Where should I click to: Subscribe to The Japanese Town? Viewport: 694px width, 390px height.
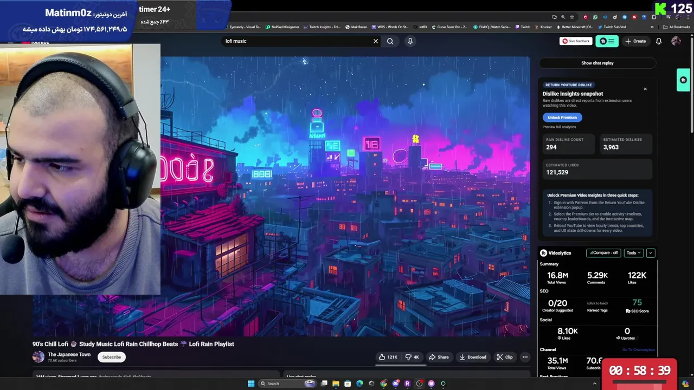[x=112, y=357]
